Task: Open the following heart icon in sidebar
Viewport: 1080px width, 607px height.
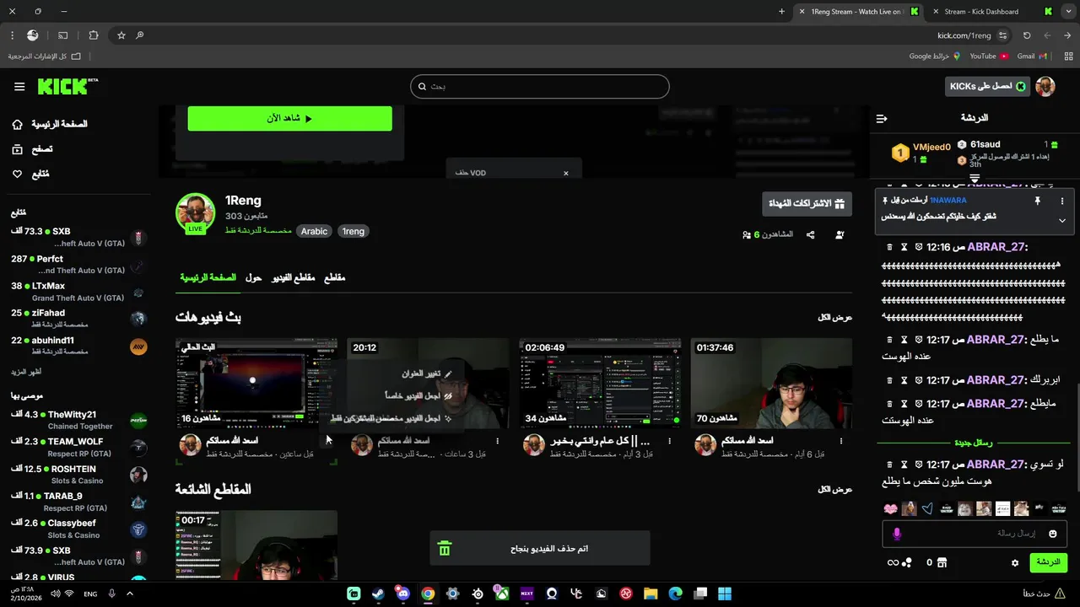Action: pos(18,174)
